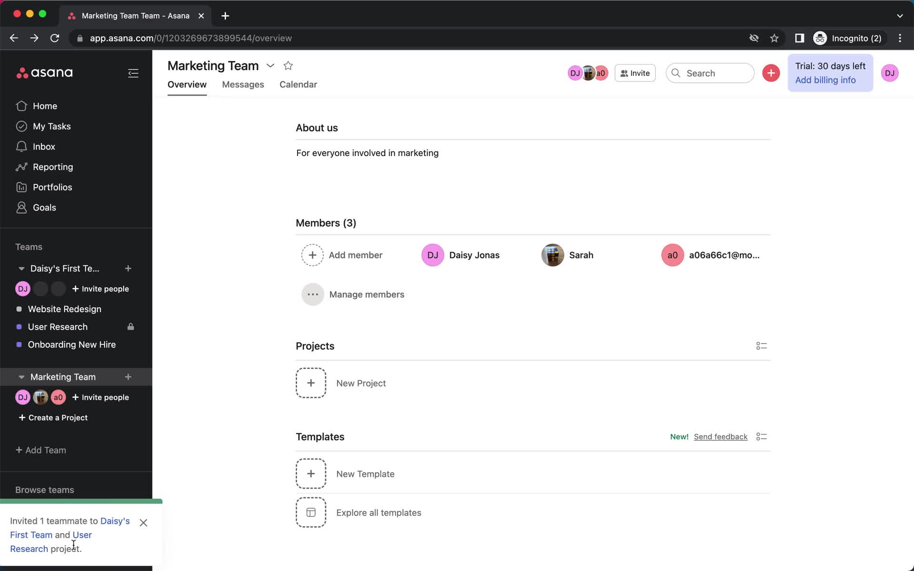Screen dimensions: 914x571
Task: Click Create a Project in sidebar
Action: click(x=53, y=418)
